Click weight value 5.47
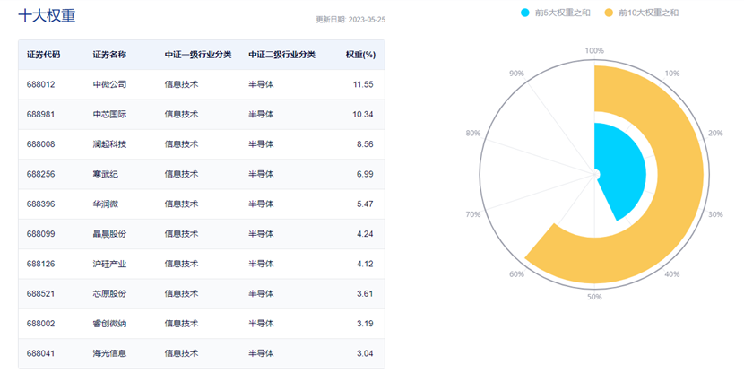This screenshot has height=373, width=744. pos(365,204)
